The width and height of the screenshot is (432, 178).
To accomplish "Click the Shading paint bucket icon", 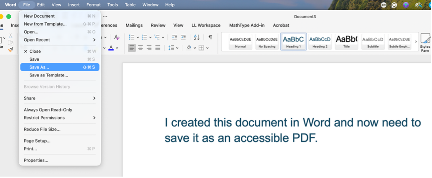I will 189,48.
